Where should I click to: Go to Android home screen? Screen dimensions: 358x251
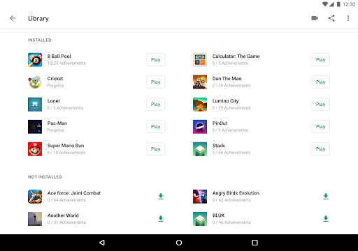point(179,243)
